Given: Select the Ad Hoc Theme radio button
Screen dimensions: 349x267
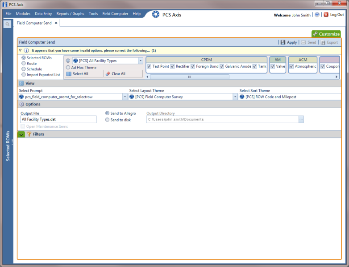Looking at the screenshot, I should [68, 67].
